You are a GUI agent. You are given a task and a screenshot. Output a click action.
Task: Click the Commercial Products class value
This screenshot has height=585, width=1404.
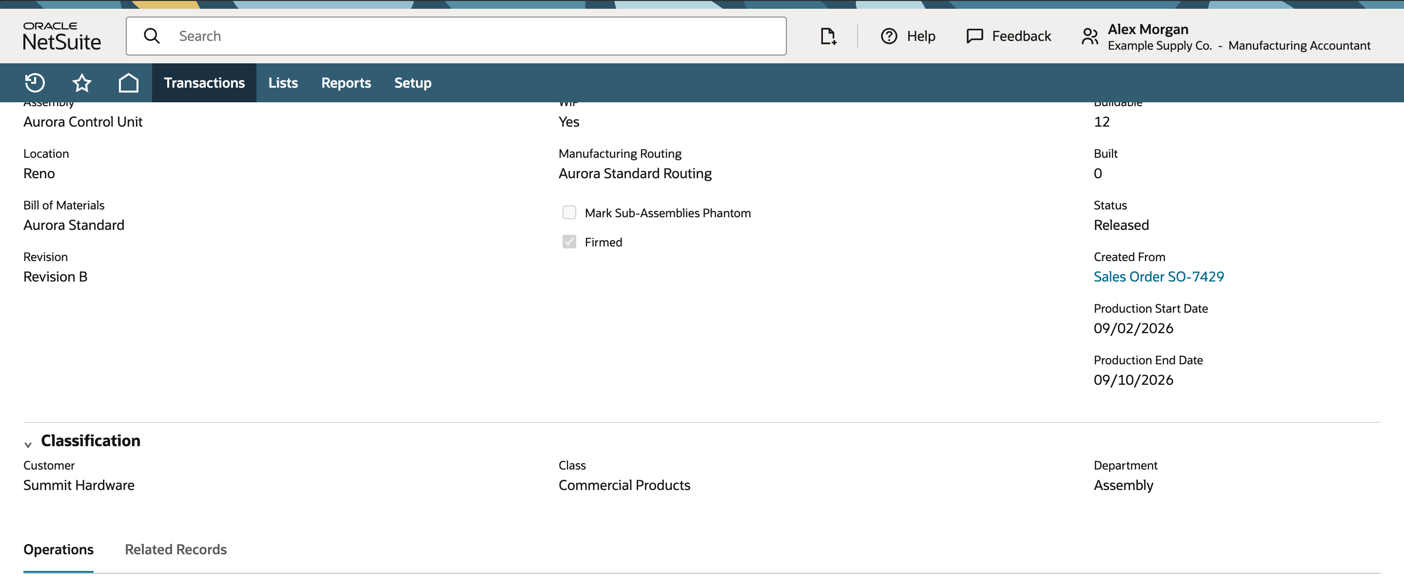tap(624, 485)
